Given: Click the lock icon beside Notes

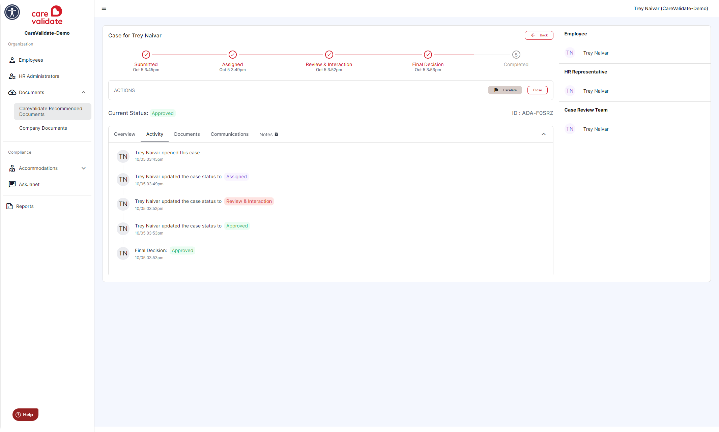Looking at the screenshot, I should [x=277, y=134].
